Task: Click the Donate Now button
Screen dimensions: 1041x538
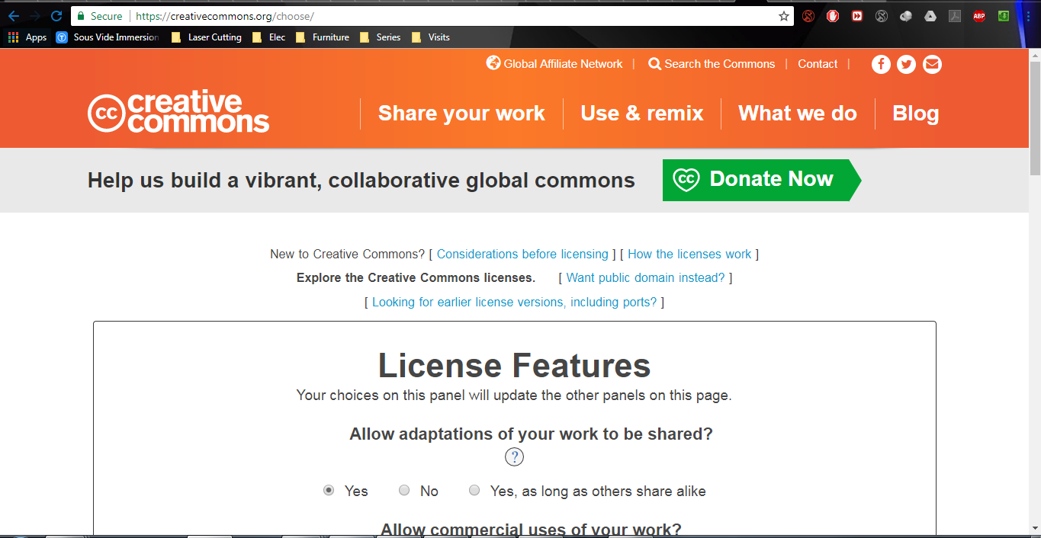Action: [762, 180]
